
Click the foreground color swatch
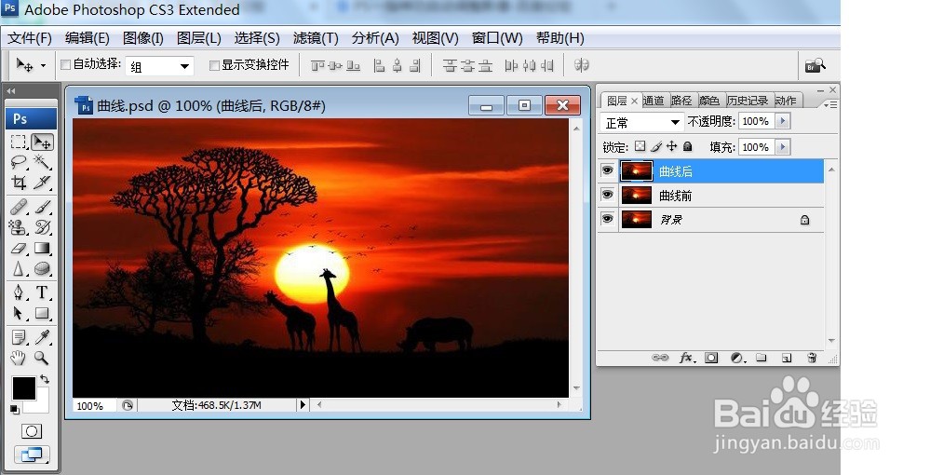pyautogui.click(x=23, y=389)
